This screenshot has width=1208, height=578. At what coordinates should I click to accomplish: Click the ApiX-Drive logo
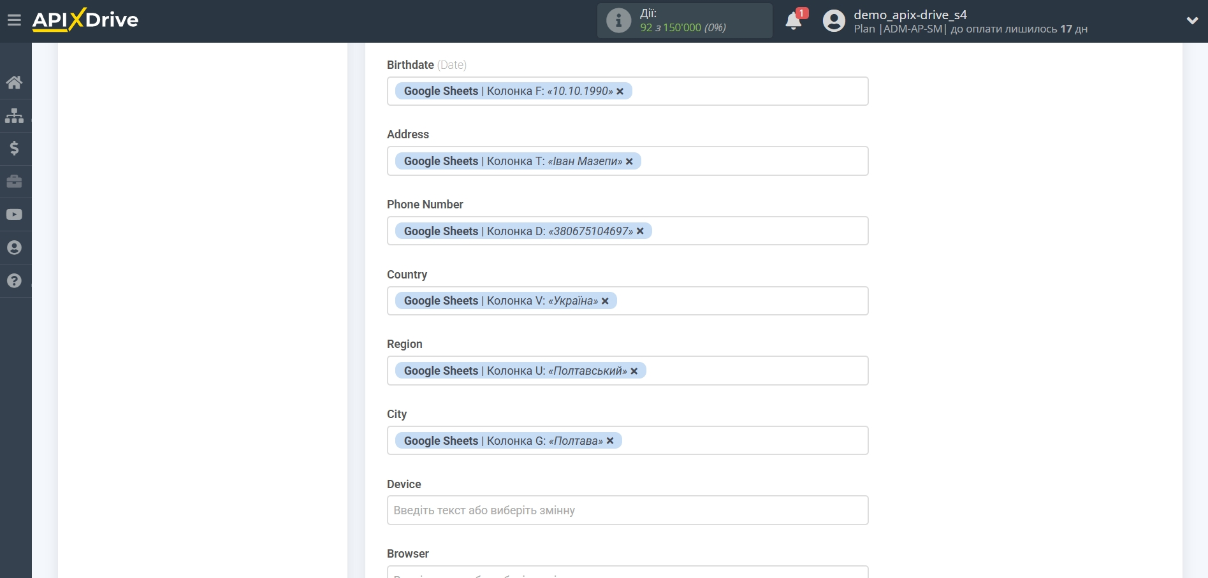click(85, 20)
